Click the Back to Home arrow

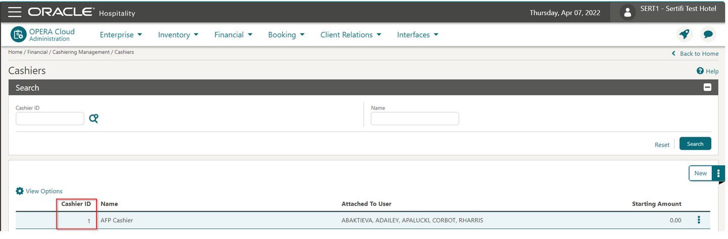673,53
